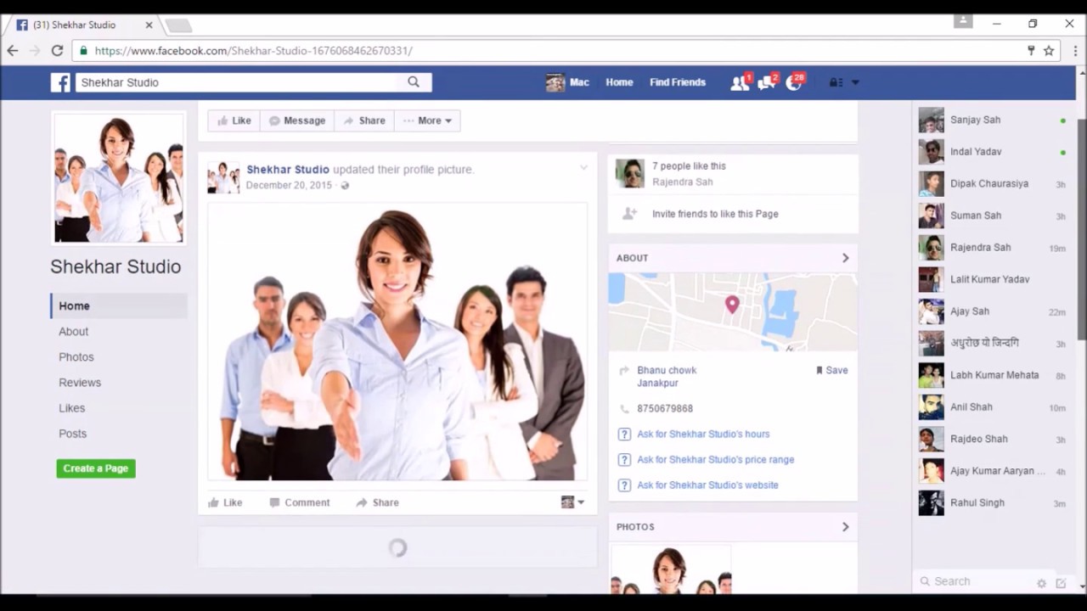Click the privacy shortcuts lock icon

pyautogui.click(x=836, y=82)
